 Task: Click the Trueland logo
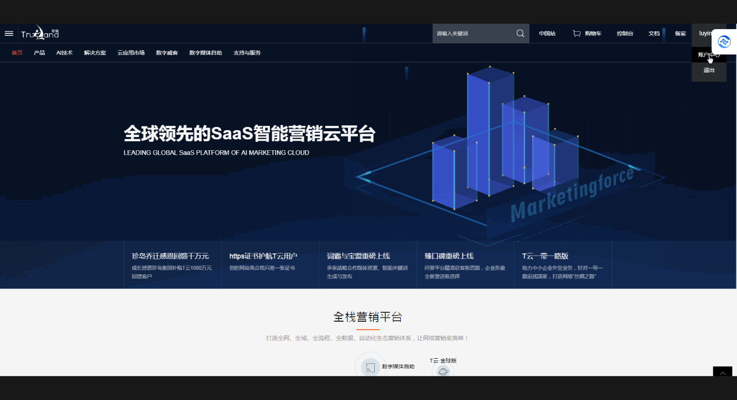(x=40, y=33)
